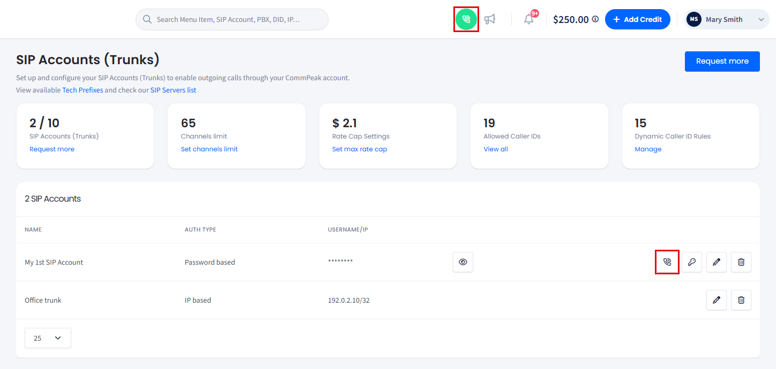Click View all under Allowed Caller IDs
This screenshot has height=369, width=776.
pos(496,149)
